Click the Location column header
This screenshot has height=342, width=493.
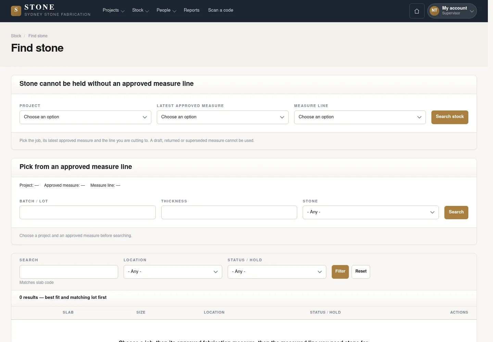pos(214,312)
